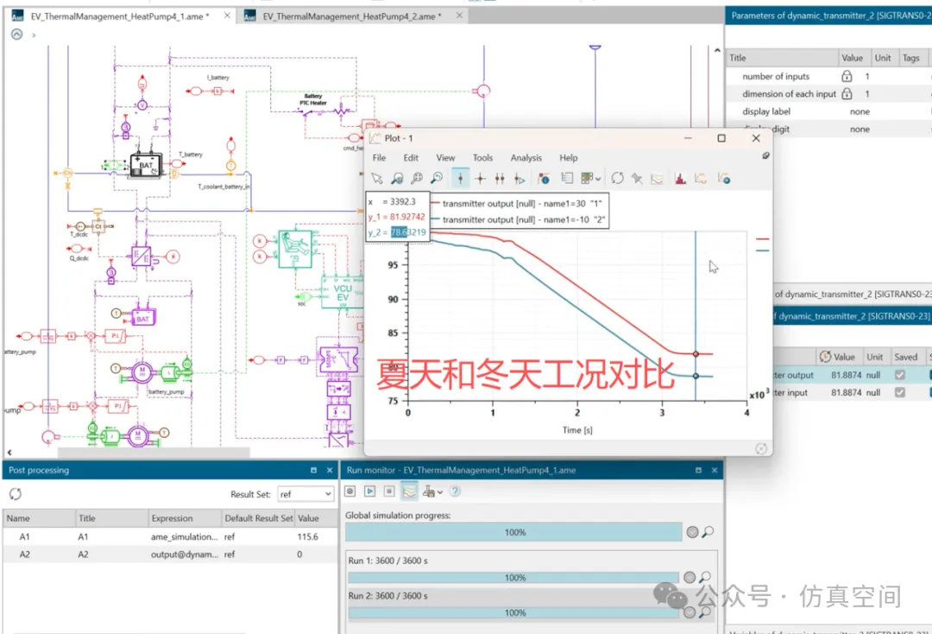Click the refresh plot icon in Plot toolbar
The image size is (932, 634).
click(618, 179)
